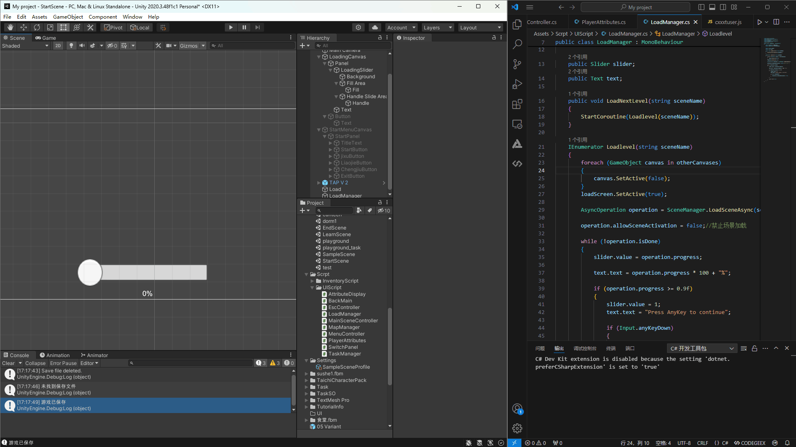Click the Clear button in Console

point(8,363)
